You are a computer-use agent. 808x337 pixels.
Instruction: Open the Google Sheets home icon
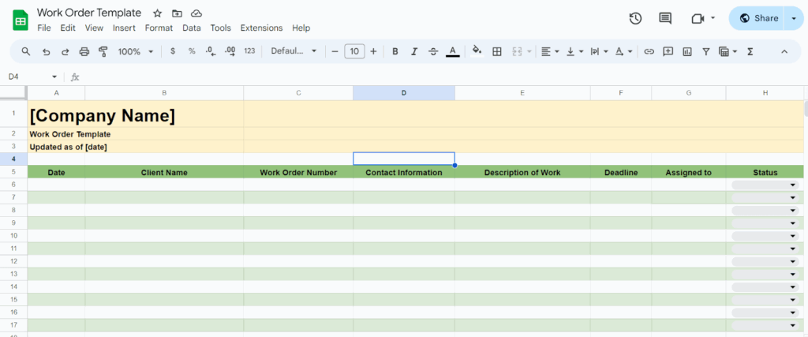tap(20, 20)
